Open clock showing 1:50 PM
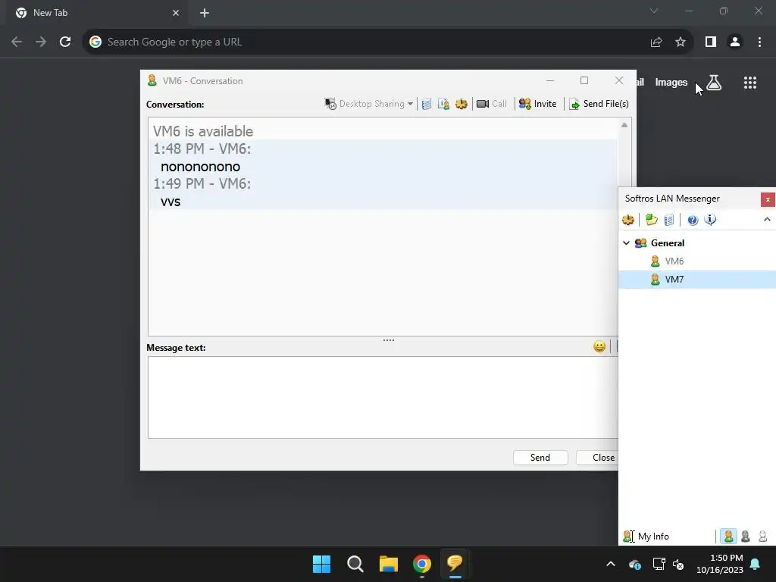The image size is (776, 582). coord(720,564)
